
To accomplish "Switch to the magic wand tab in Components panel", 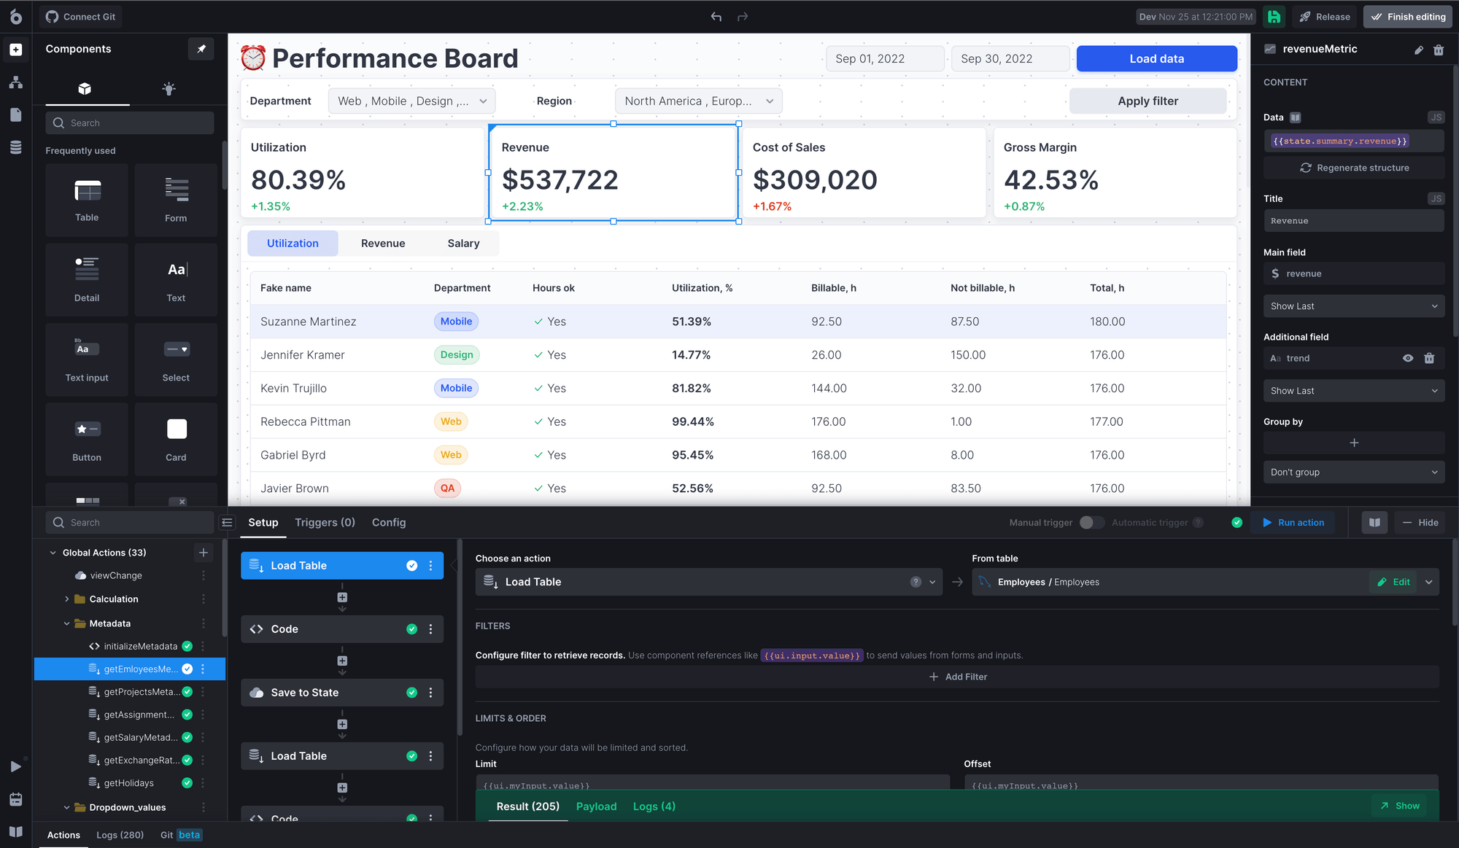I will click(x=169, y=88).
